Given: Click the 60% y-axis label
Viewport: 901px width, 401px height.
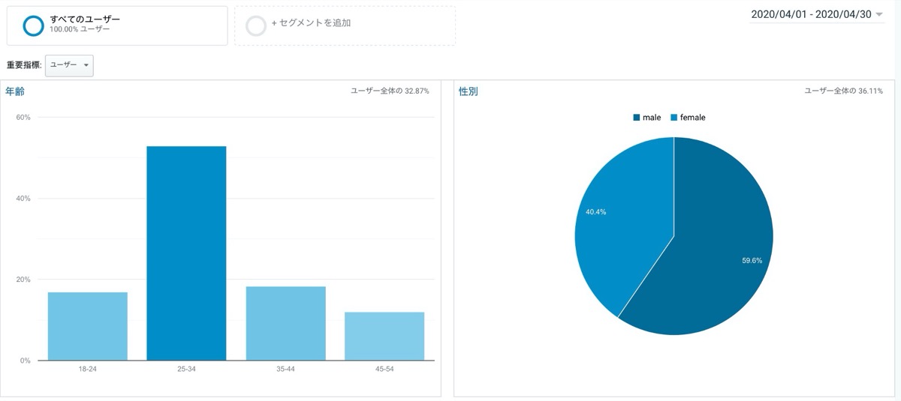Looking at the screenshot, I should point(23,118).
